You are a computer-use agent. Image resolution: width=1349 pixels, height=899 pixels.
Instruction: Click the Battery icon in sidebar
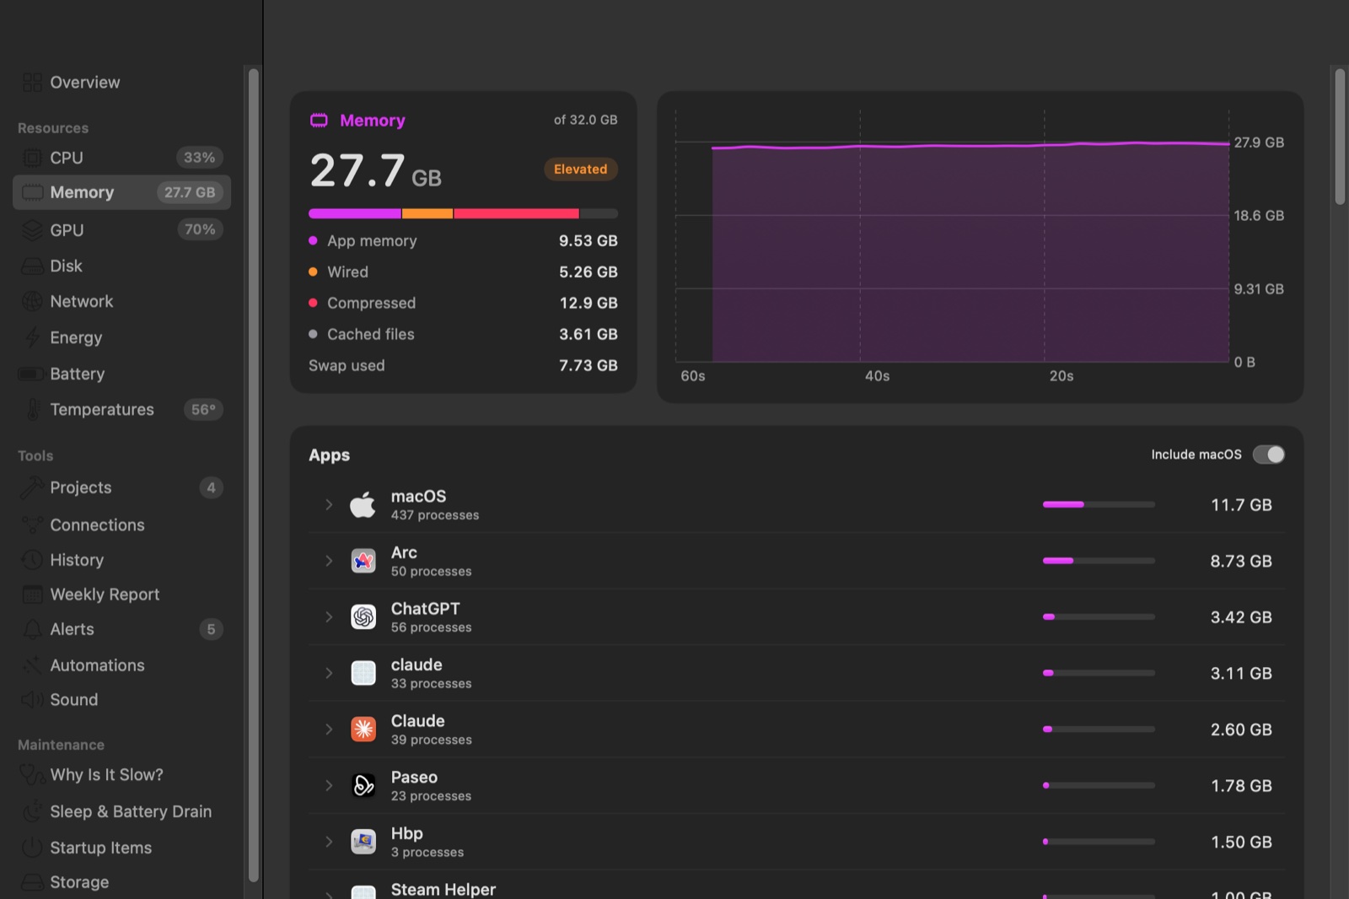(31, 374)
